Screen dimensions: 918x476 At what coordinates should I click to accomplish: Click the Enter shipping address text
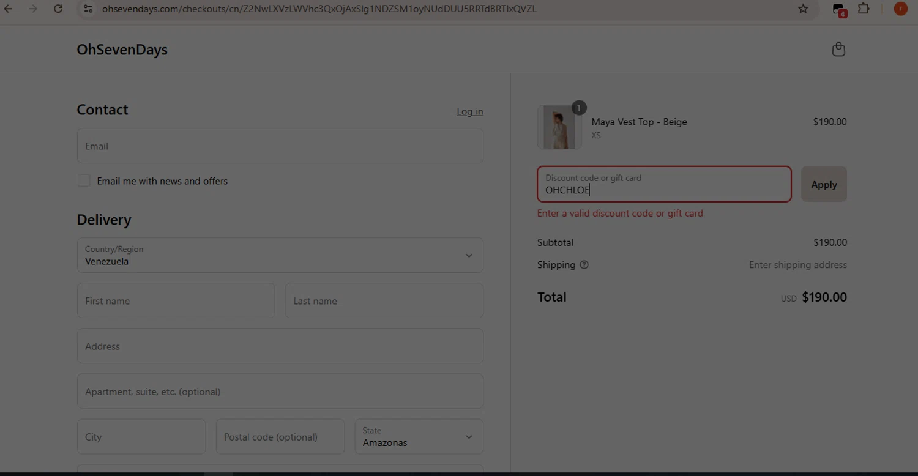(797, 265)
